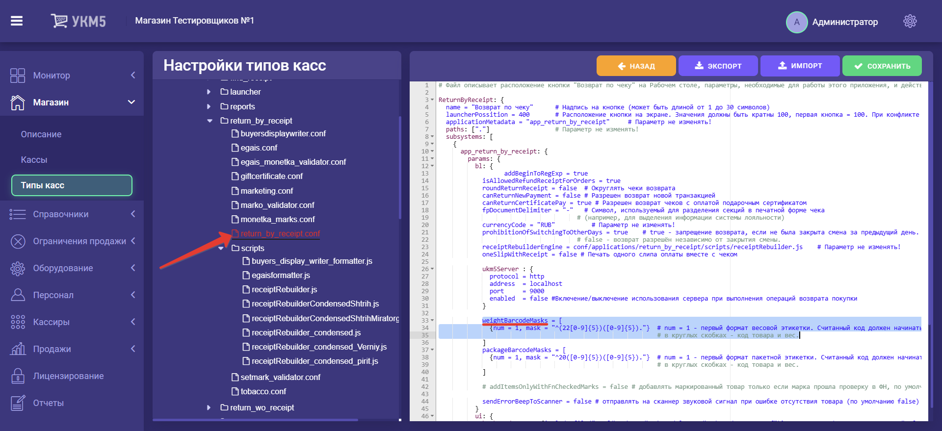The image size is (942, 431).
Task: Open receiptRebuilder_condensed_Verniy.js file
Action: 319,347
